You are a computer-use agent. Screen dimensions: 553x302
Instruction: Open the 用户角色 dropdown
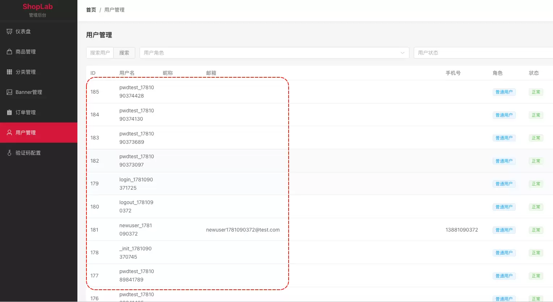274,53
